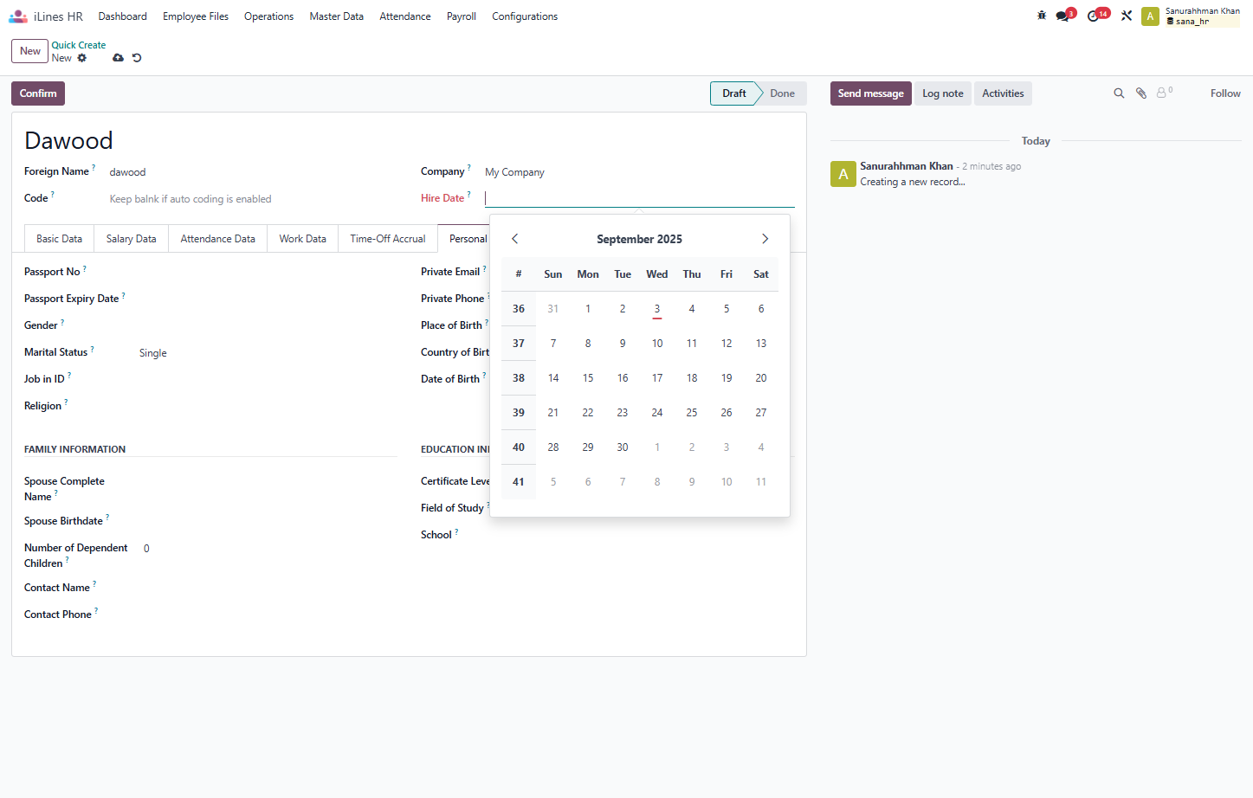Switch to the Salary Data tab

[132, 239]
